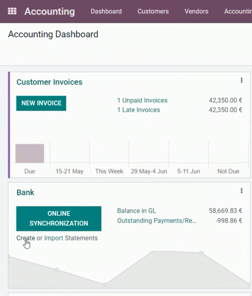The width and height of the screenshot is (252, 296).
Task: Open the Outstanding Payments/Receipts link
Action: click(157, 220)
